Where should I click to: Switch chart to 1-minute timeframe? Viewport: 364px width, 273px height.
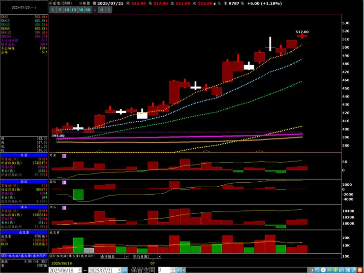(53, 10)
